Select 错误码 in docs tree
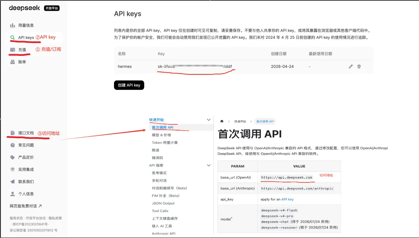 point(158,158)
